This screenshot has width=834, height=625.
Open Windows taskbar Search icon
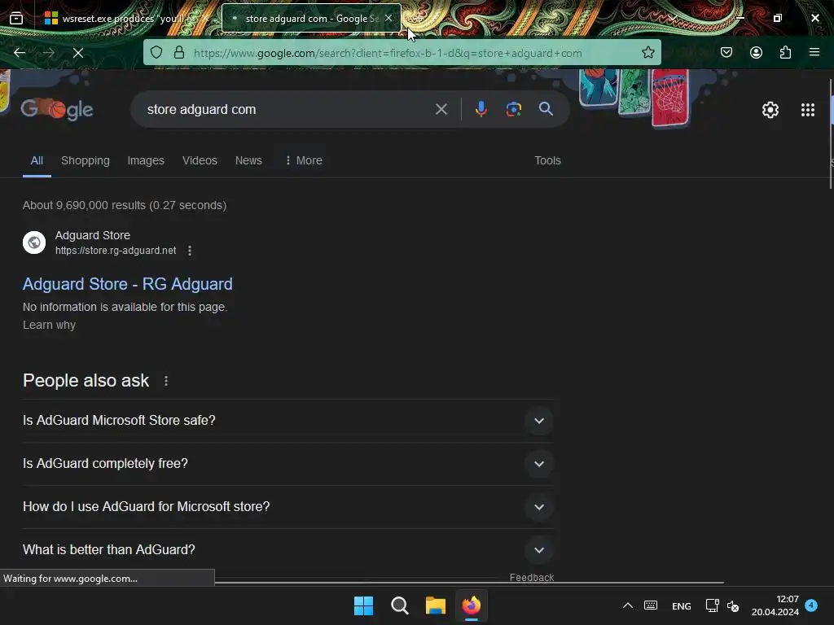pyautogui.click(x=399, y=605)
